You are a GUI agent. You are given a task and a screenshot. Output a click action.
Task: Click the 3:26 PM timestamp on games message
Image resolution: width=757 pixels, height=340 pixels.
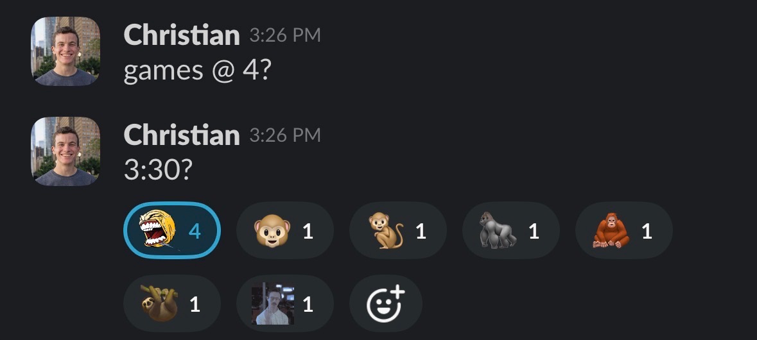coord(285,35)
